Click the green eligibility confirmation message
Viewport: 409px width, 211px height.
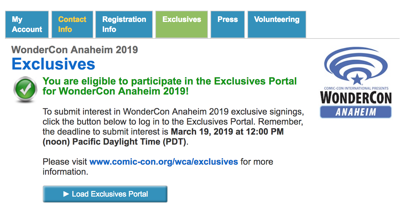click(170, 86)
